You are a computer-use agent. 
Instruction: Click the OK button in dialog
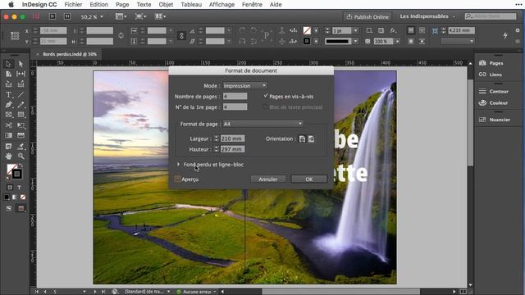(309, 179)
